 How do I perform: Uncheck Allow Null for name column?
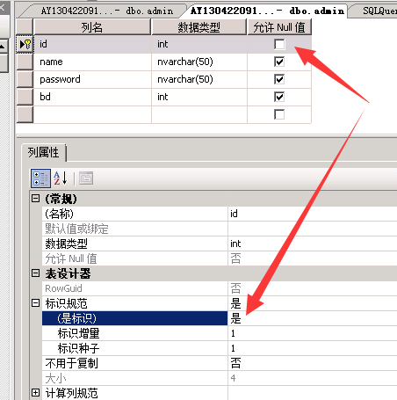279,62
